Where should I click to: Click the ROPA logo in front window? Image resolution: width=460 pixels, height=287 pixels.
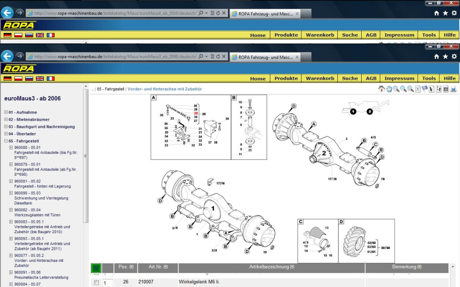[x=19, y=69]
